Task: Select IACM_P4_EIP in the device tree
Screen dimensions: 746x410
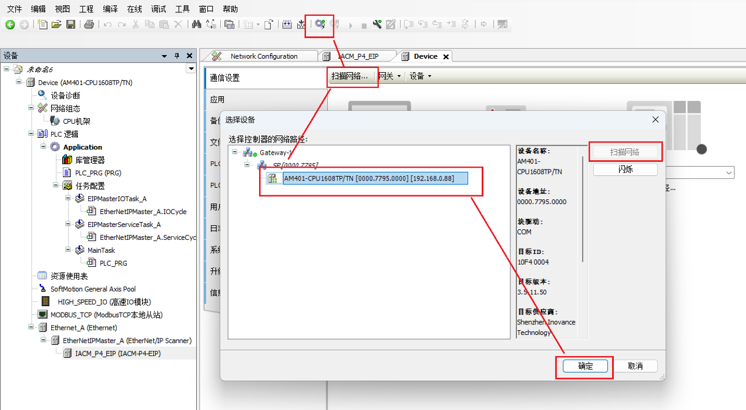Action: pos(117,353)
